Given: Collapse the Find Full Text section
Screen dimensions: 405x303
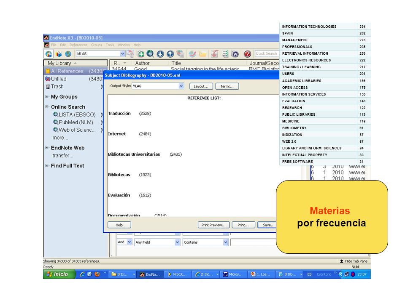Looking at the screenshot, I should tap(47, 165).
